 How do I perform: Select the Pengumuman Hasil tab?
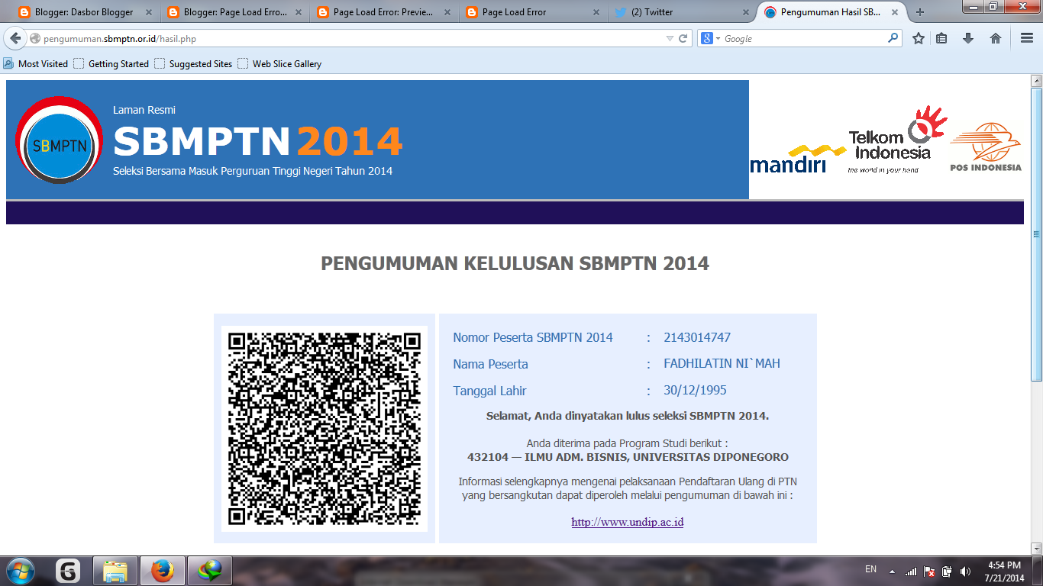[832, 12]
